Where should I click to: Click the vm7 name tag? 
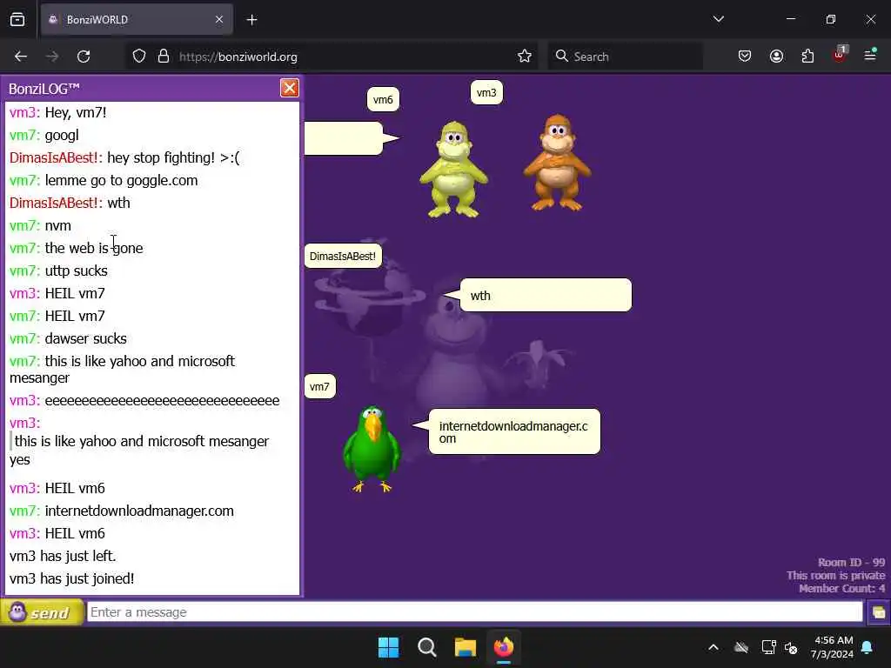[319, 387]
